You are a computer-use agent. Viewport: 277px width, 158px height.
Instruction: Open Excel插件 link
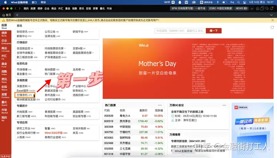[26, 91]
